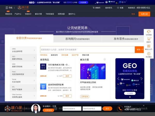
Task: Click 立即咨询 under consultant 王琪
Action: point(48,110)
